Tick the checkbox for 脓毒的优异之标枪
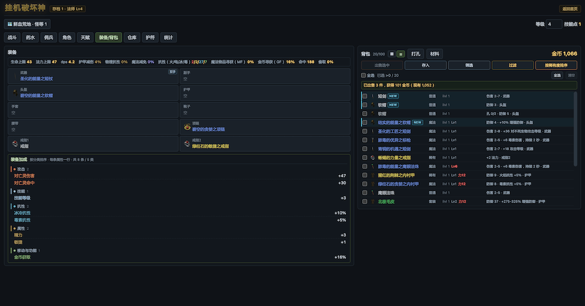The width and height of the screenshot is (585, 306). 365,140
